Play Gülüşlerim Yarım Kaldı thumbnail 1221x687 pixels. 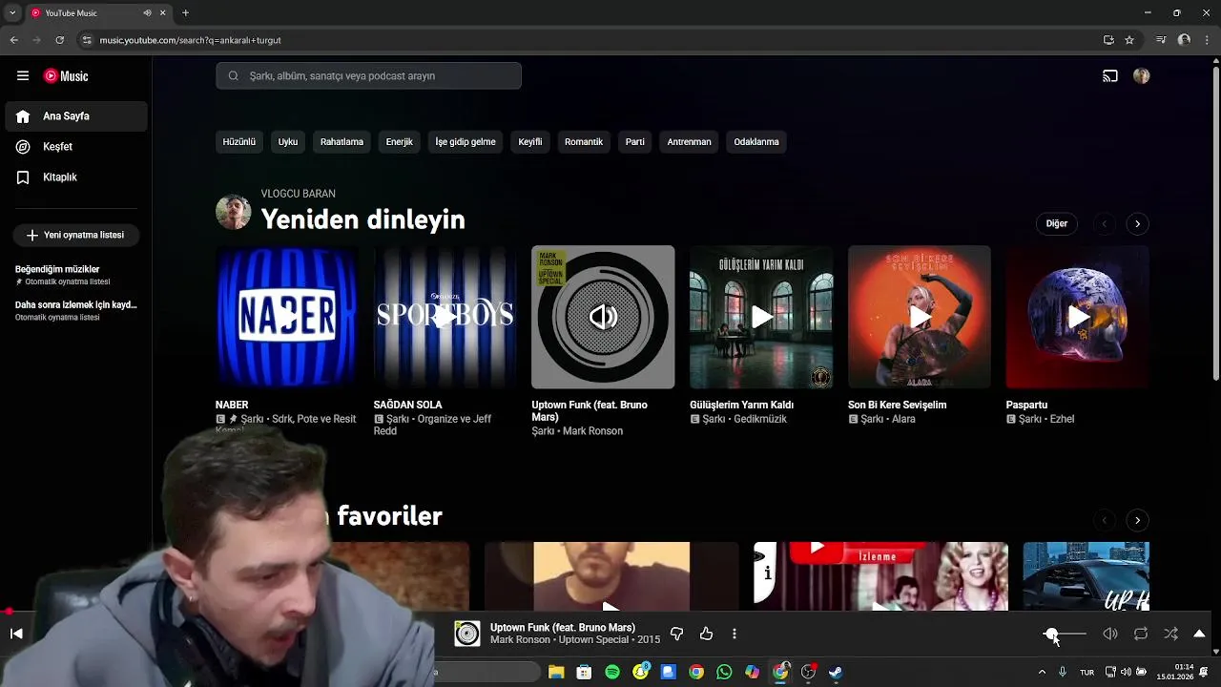coord(761,318)
